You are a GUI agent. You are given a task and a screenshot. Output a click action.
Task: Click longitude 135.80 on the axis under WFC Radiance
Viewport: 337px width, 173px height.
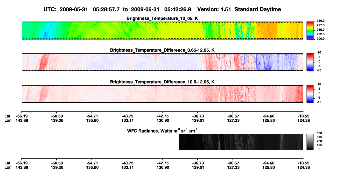(92, 167)
